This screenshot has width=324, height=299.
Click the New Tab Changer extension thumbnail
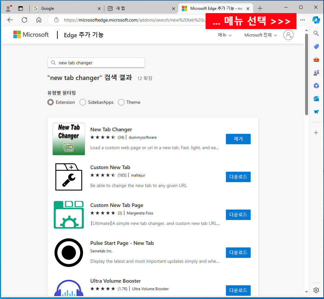(69, 139)
